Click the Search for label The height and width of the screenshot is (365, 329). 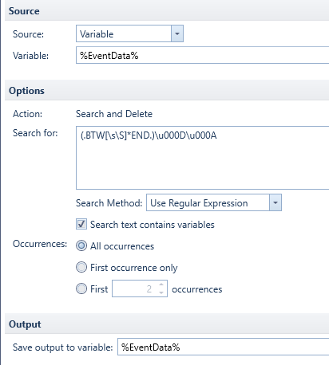pos(35,133)
